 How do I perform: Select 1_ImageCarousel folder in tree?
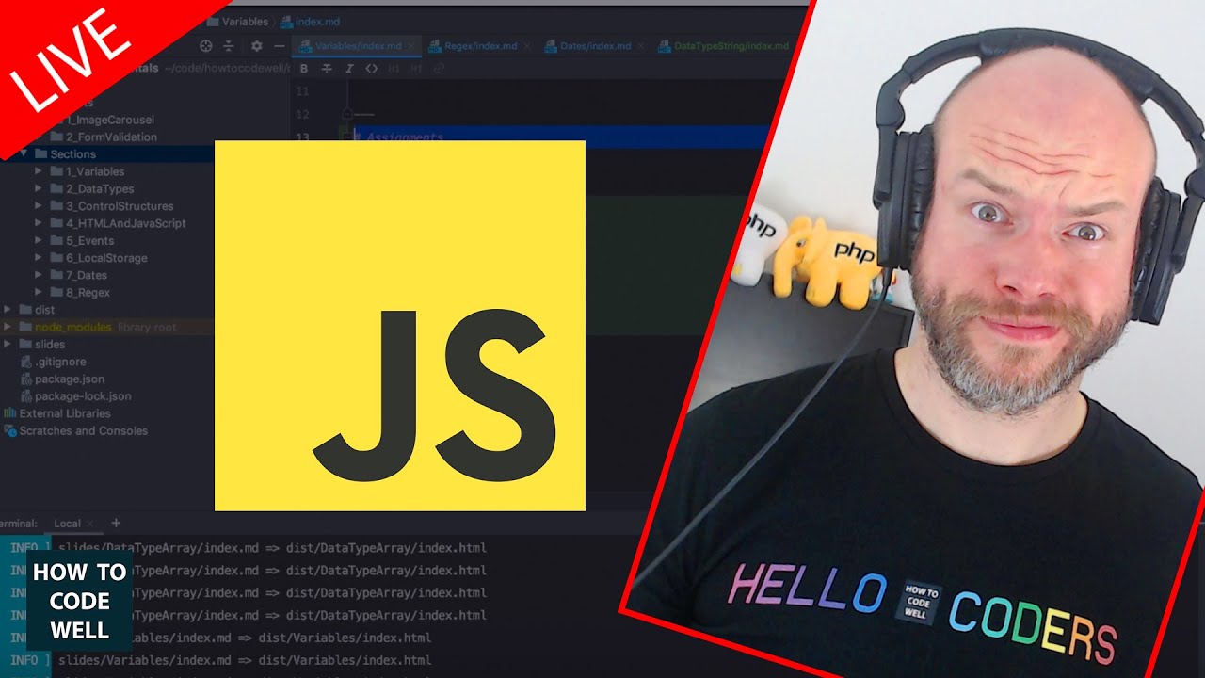(109, 120)
